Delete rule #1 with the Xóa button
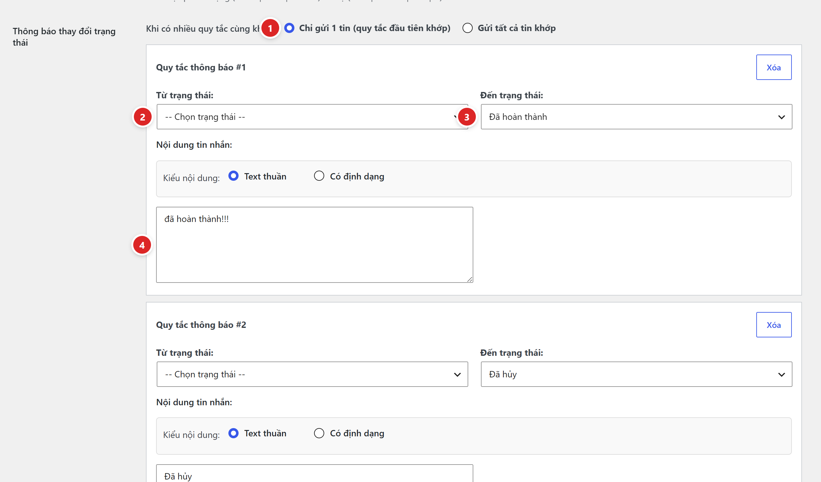Viewport: 821px width, 482px height. click(x=774, y=68)
